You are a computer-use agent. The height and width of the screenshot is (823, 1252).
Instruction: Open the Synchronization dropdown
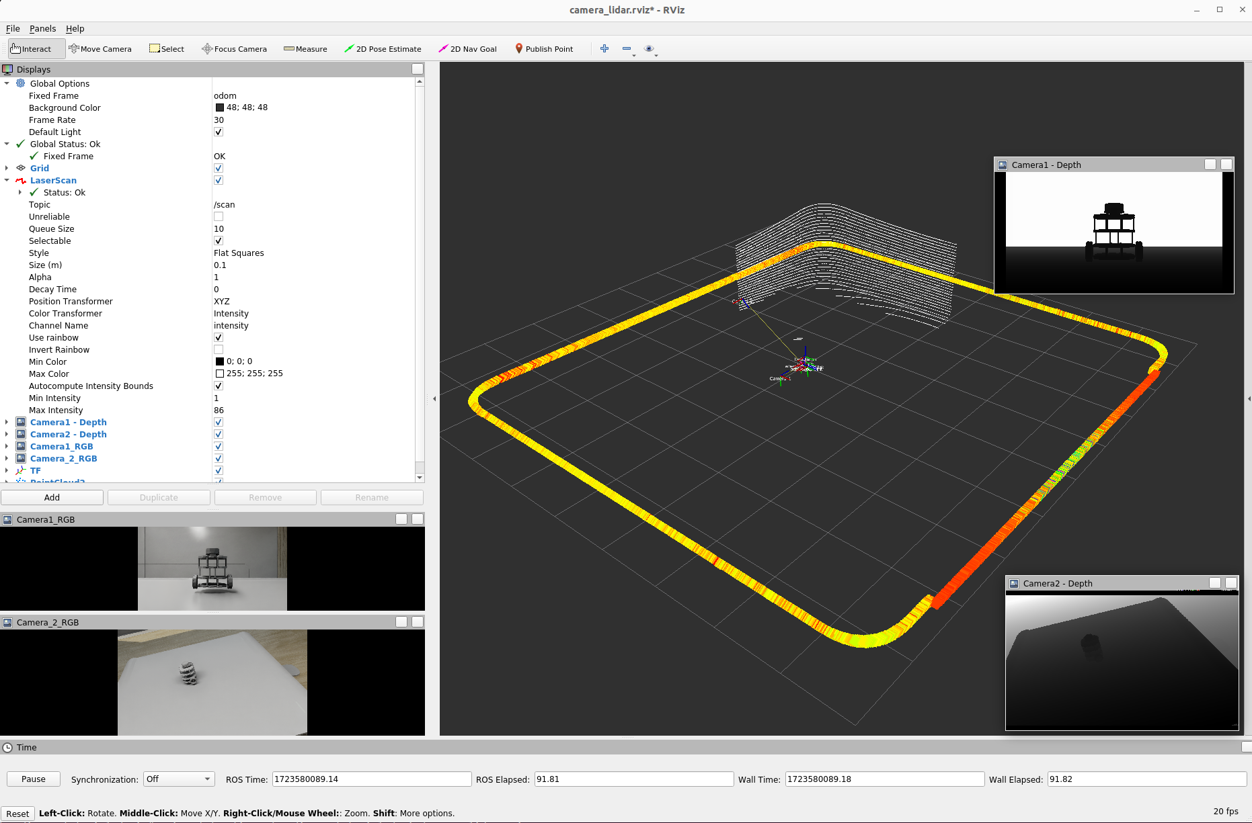[x=179, y=779]
